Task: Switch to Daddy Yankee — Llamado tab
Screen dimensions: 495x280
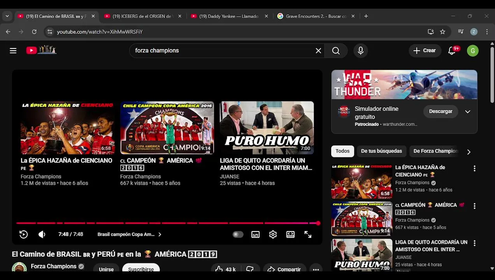Action: pyautogui.click(x=228, y=16)
